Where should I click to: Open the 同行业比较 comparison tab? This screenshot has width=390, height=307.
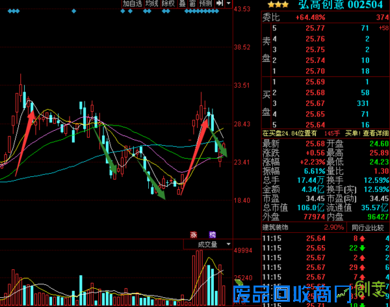click(x=369, y=227)
